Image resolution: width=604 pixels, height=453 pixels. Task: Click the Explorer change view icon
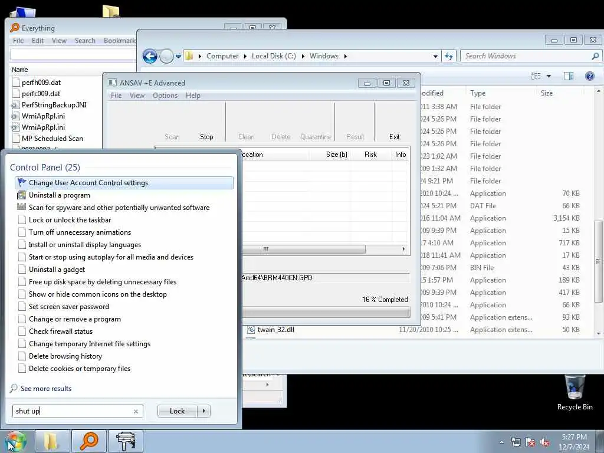coord(536,76)
